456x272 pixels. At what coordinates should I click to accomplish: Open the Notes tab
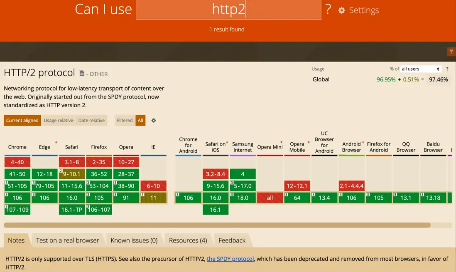click(x=16, y=240)
